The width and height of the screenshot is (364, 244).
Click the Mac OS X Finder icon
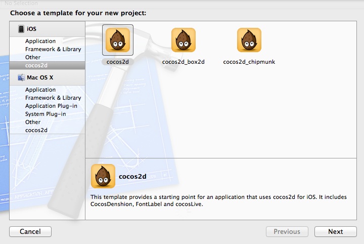click(21, 77)
